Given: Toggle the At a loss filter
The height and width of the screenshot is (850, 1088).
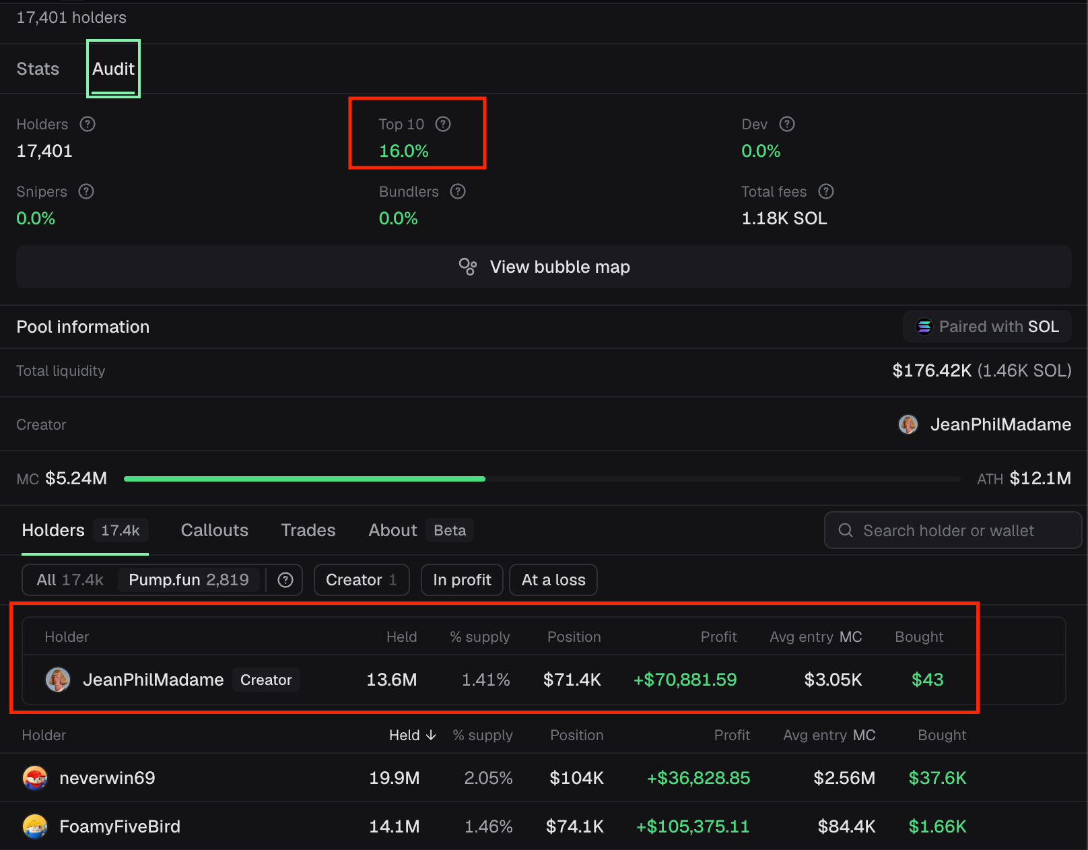Looking at the screenshot, I should point(553,580).
